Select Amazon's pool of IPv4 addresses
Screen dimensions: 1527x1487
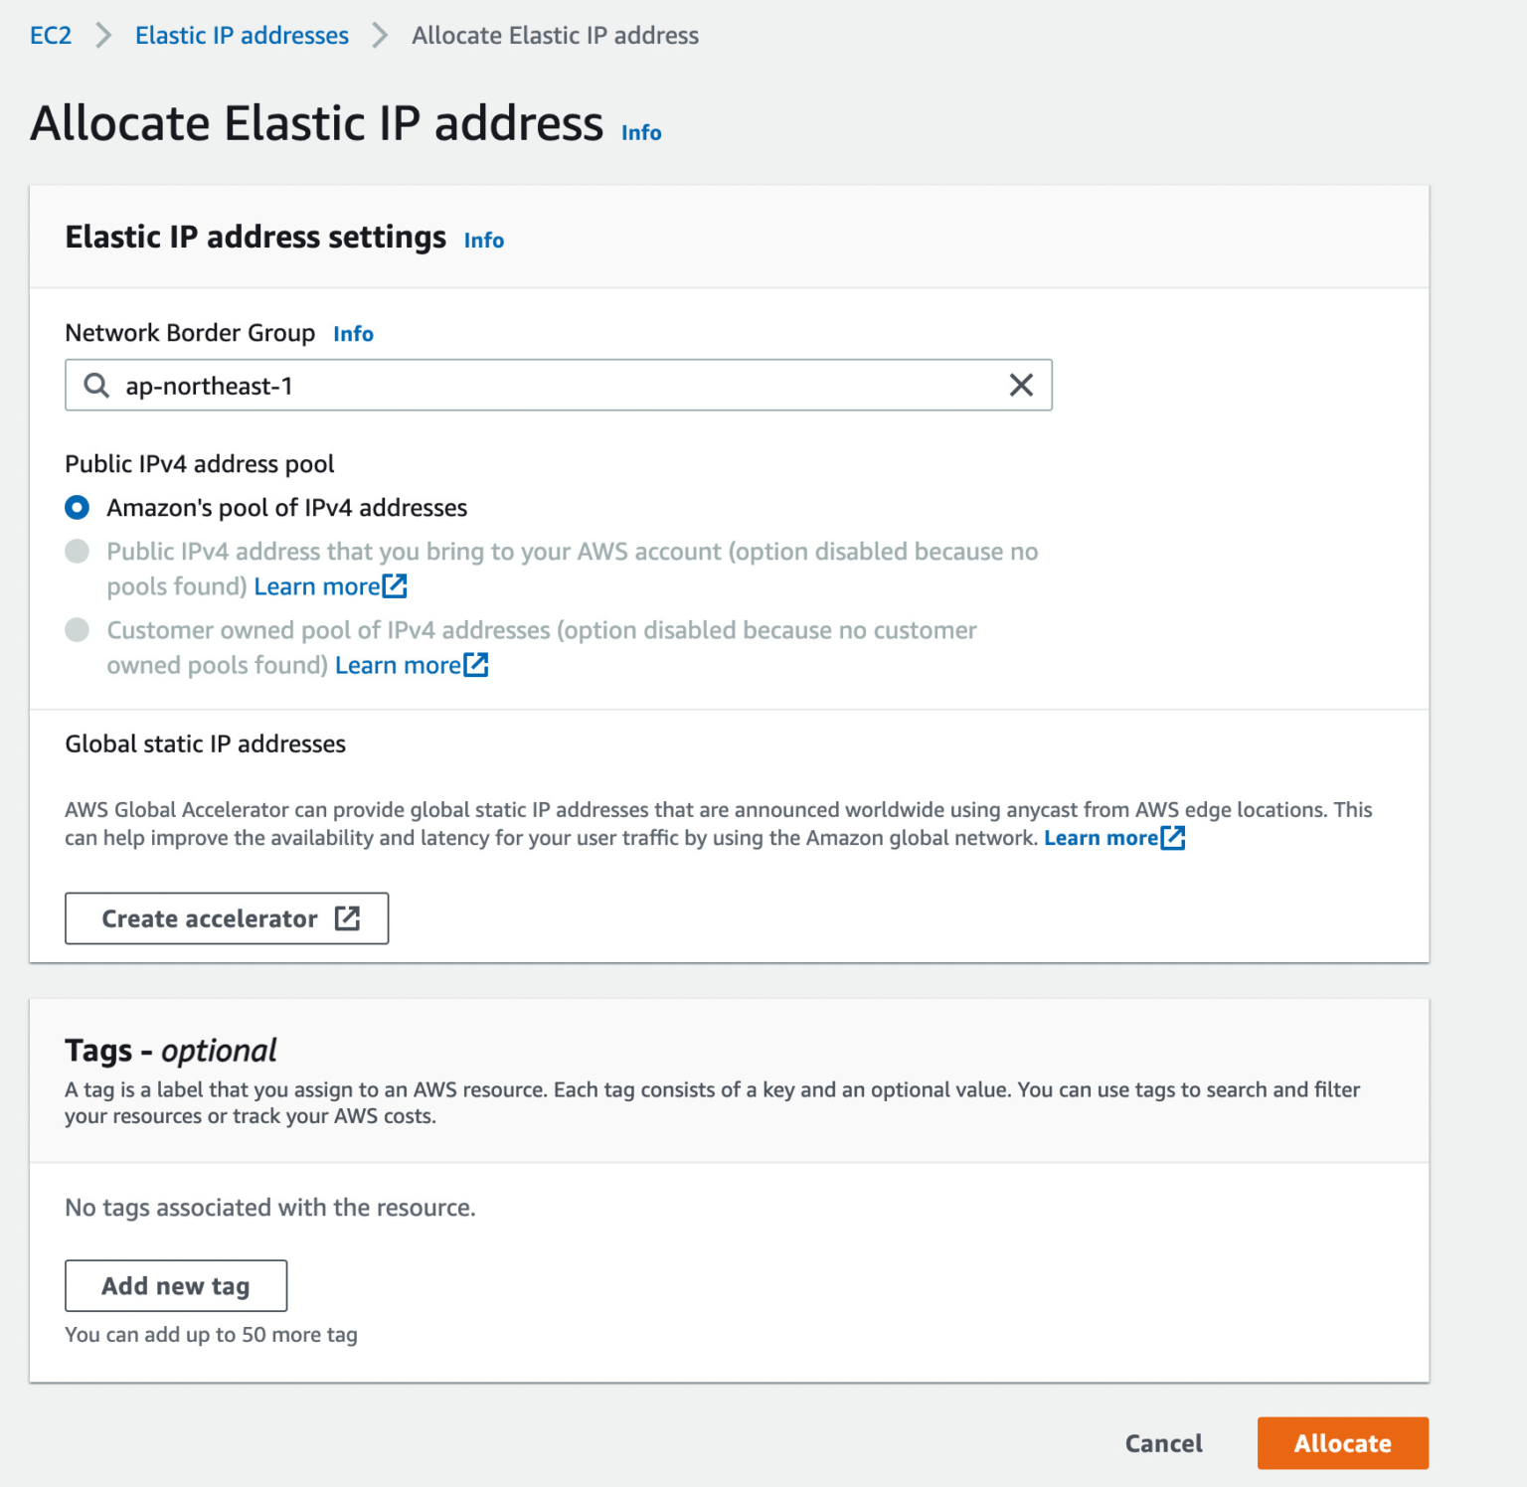pyautogui.click(x=77, y=508)
